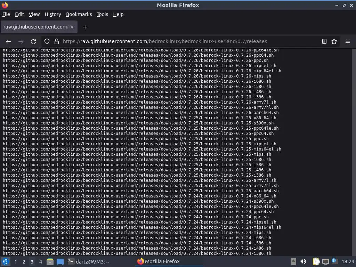Click the 0.7.26-i686.sh URL line
Screen dimensions: 356x267
137,81
